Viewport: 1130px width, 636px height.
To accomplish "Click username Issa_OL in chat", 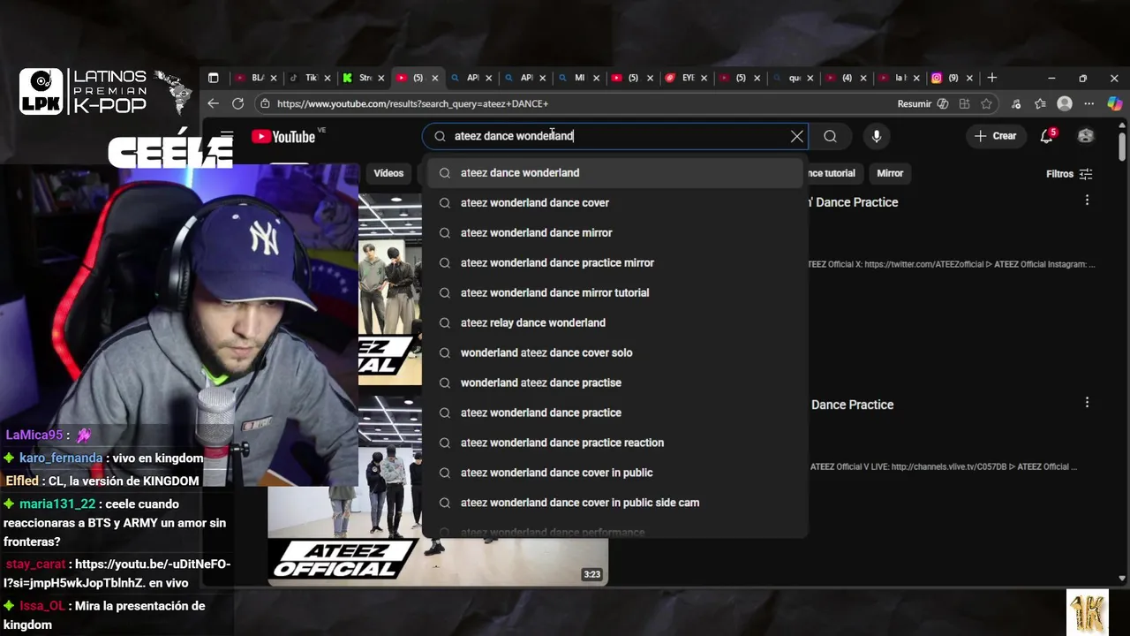I will click(44, 606).
